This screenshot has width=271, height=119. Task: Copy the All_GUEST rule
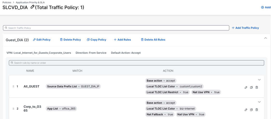tap(251, 87)
